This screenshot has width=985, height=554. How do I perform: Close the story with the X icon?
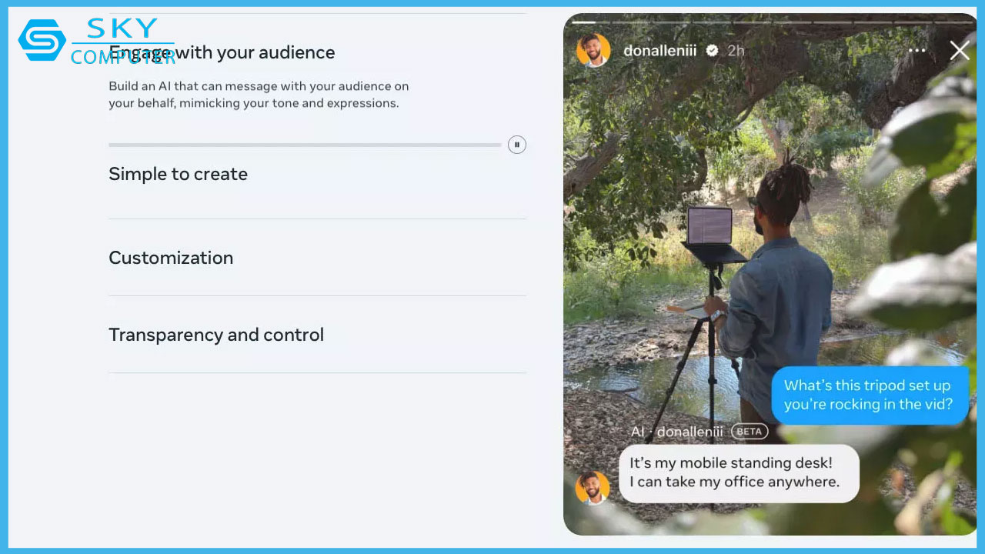tap(959, 51)
